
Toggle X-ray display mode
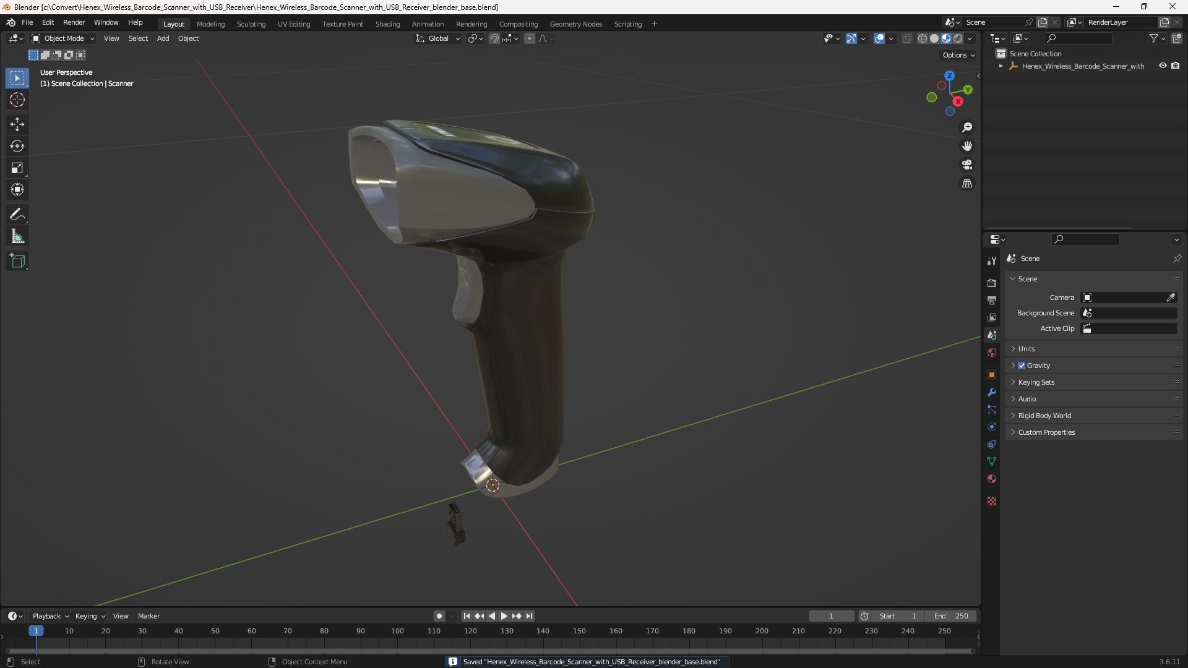[x=906, y=38]
